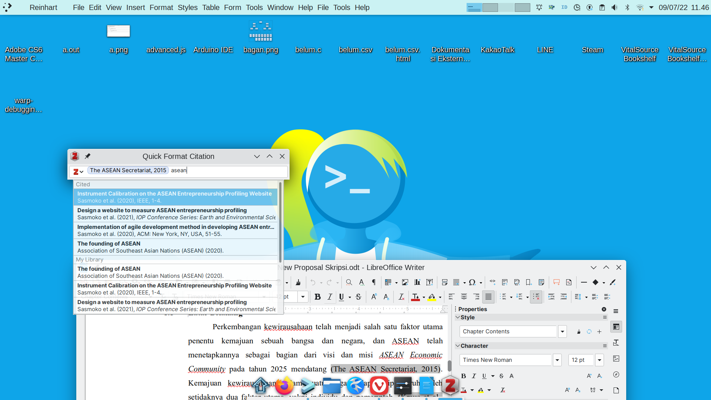The image size is (711, 400).
Task: Click the yellow highlighting color button
Action: (431, 297)
